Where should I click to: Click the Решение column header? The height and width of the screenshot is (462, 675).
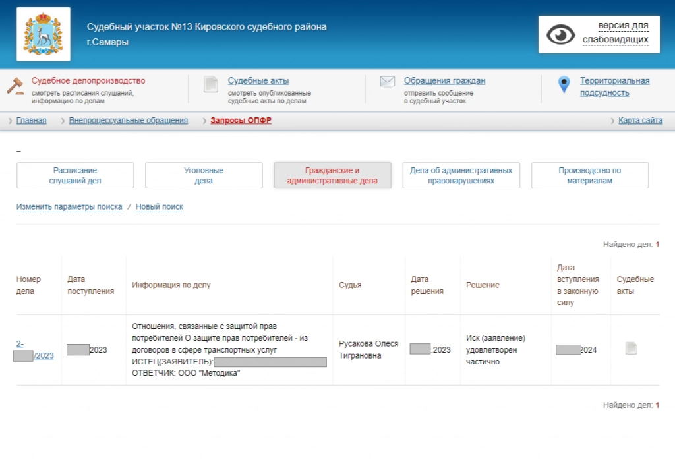(483, 285)
